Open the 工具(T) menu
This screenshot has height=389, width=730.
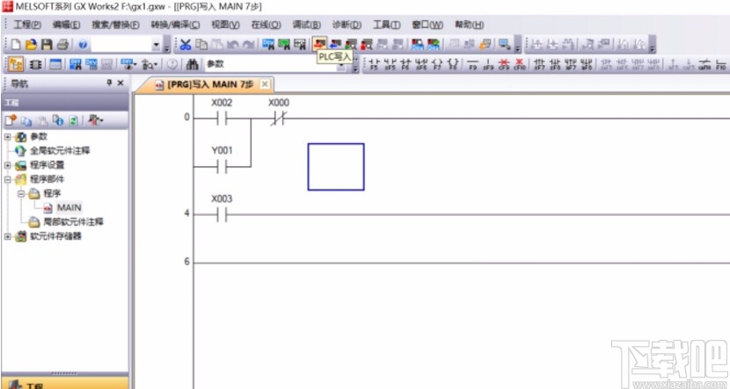pyautogui.click(x=386, y=25)
